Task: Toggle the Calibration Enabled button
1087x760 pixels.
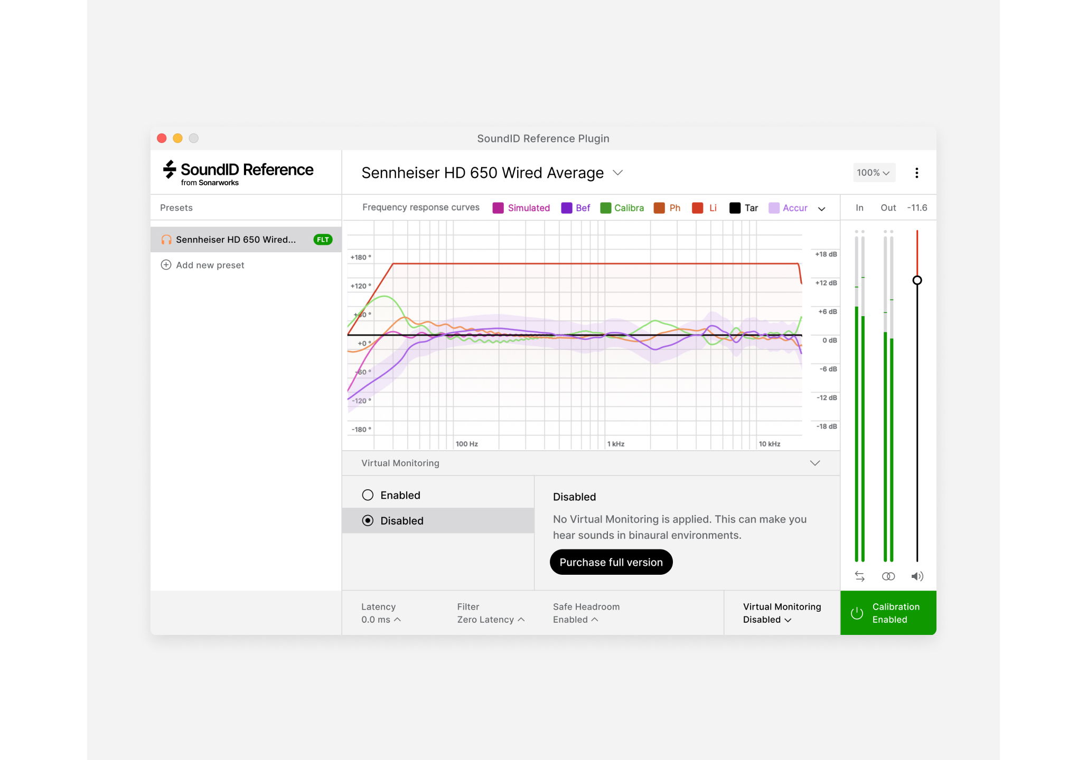Action: 888,613
